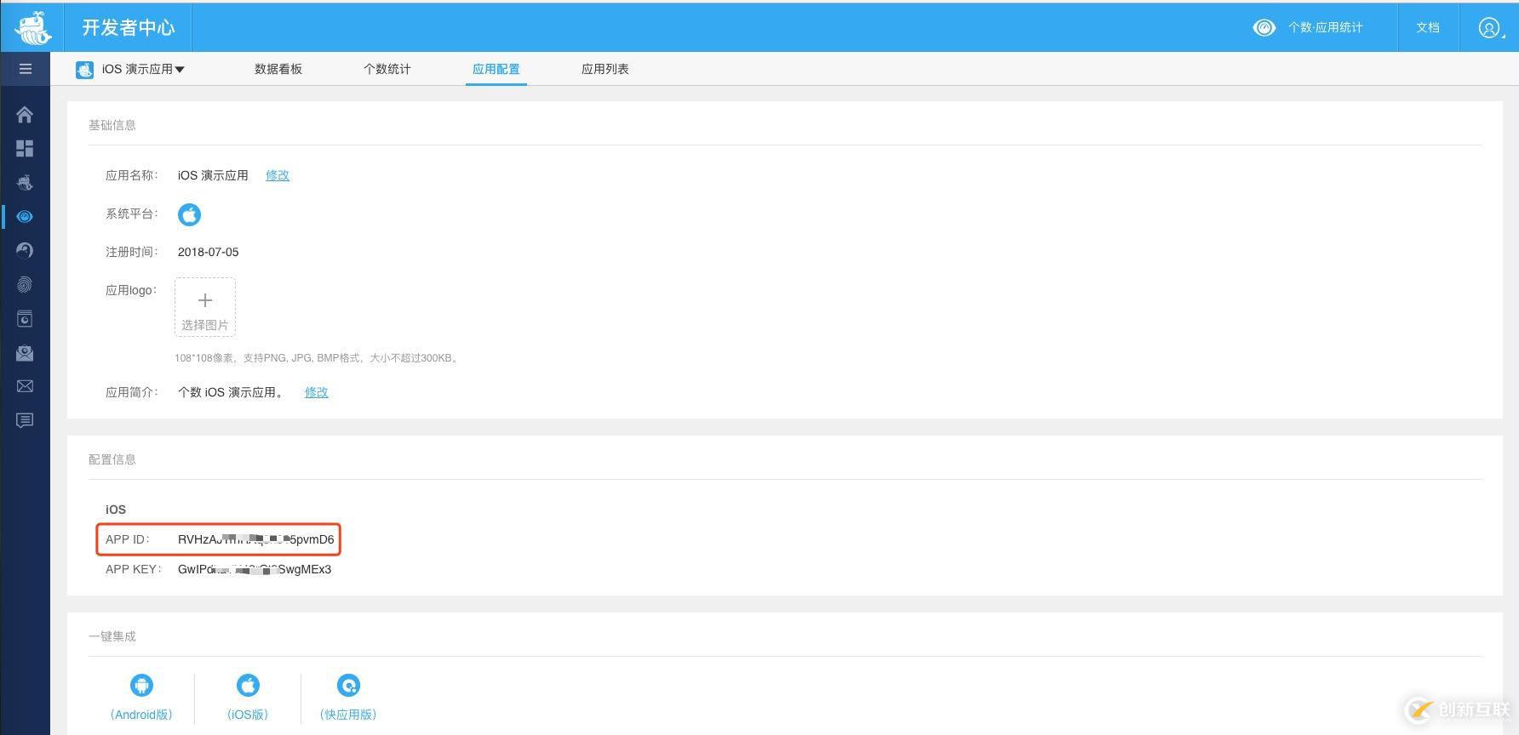Click the eye statistics icon in sidebar
The width and height of the screenshot is (1519, 735).
(x=25, y=217)
